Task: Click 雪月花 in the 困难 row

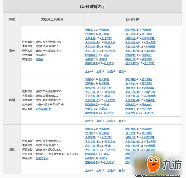Action: pos(89,129)
